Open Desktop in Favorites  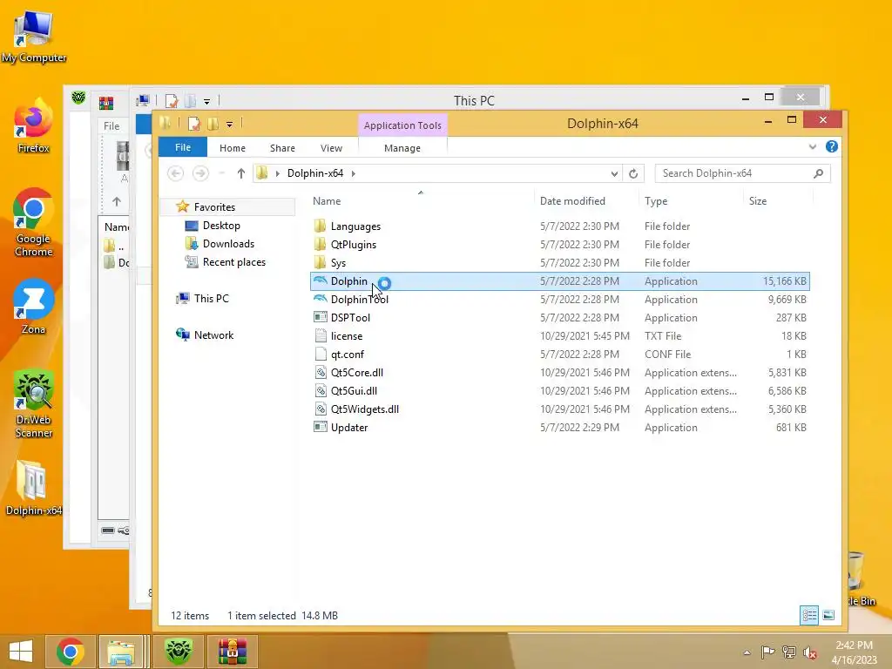[x=221, y=226]
